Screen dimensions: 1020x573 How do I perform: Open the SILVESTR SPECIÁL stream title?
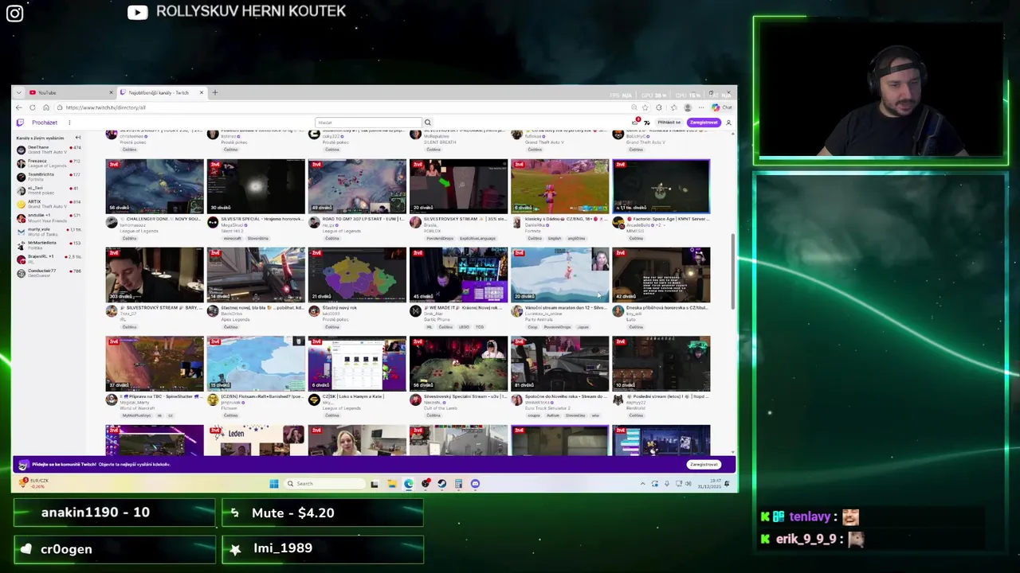pyautogui.click(x=262, y=219)
